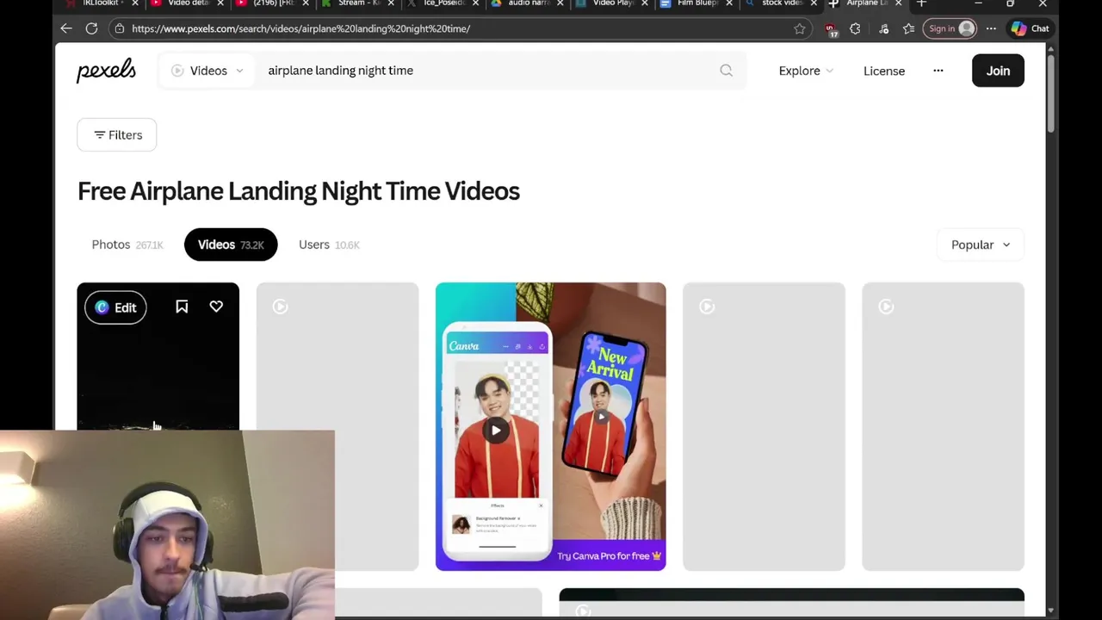Reload the page with the refresh icon
The width and height of the screenshot is (1102, 620).
coord(91,28)
